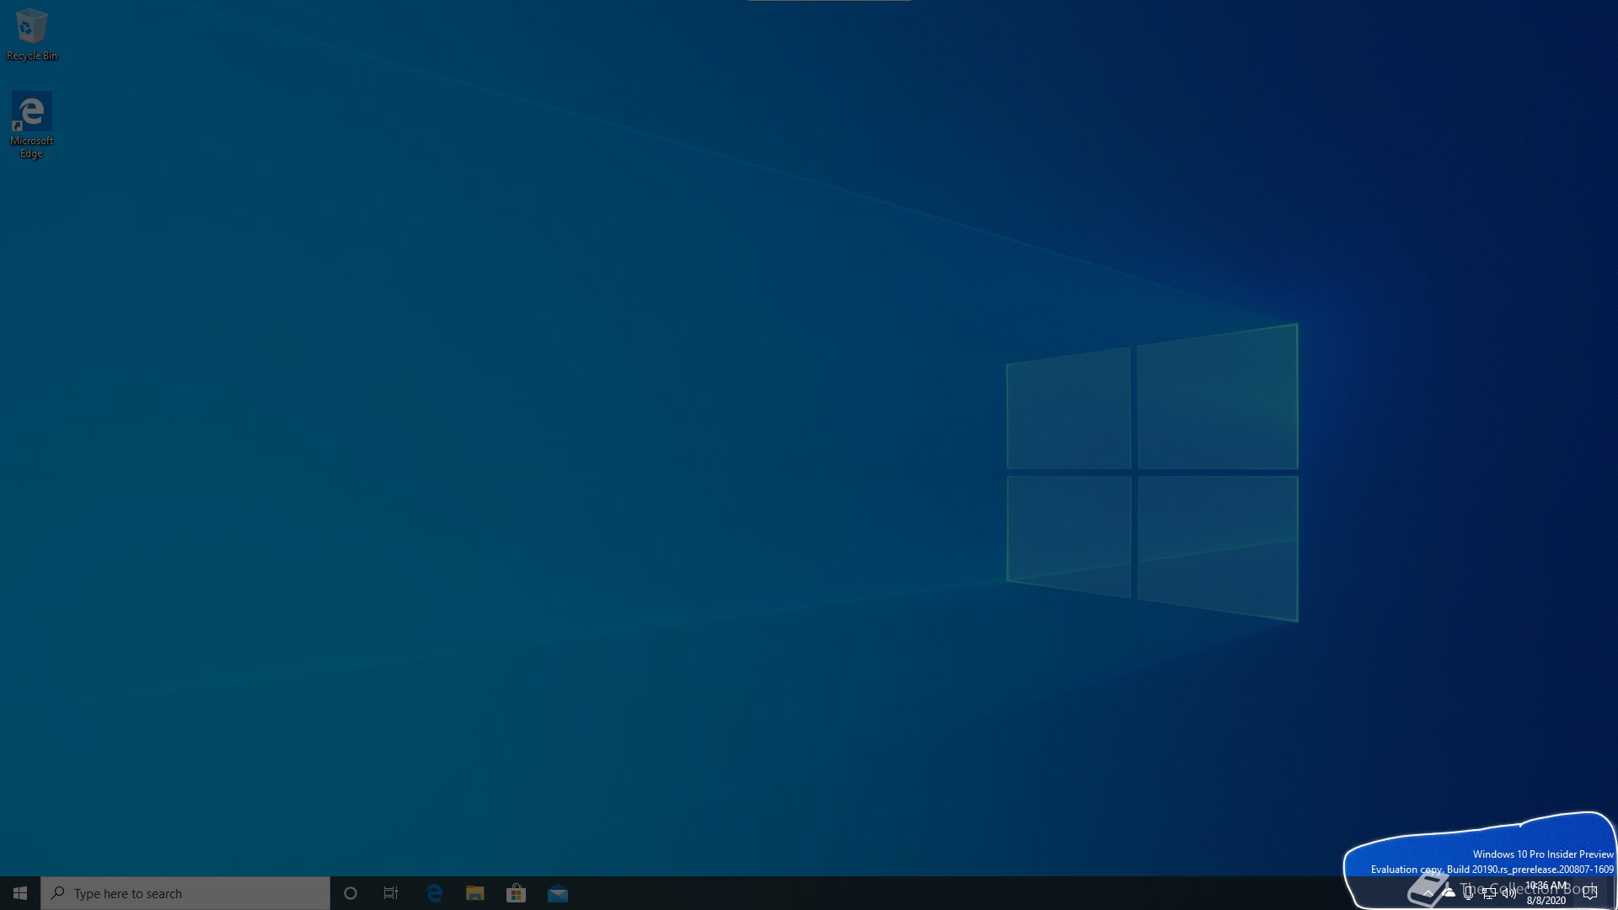
Task: Launch Microsoft Edge from the taskbar
Action: click(434, 893)
